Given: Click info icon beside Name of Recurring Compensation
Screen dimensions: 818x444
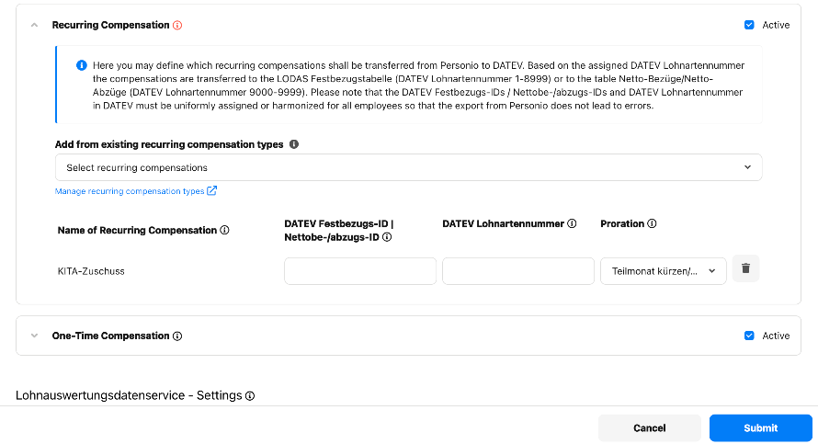Looking at the screenshot, I should click(224, 230).
